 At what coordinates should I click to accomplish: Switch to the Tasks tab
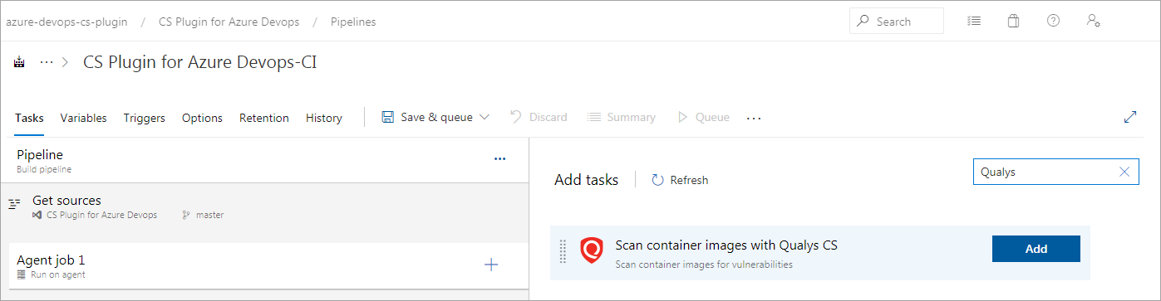[29, 118]
